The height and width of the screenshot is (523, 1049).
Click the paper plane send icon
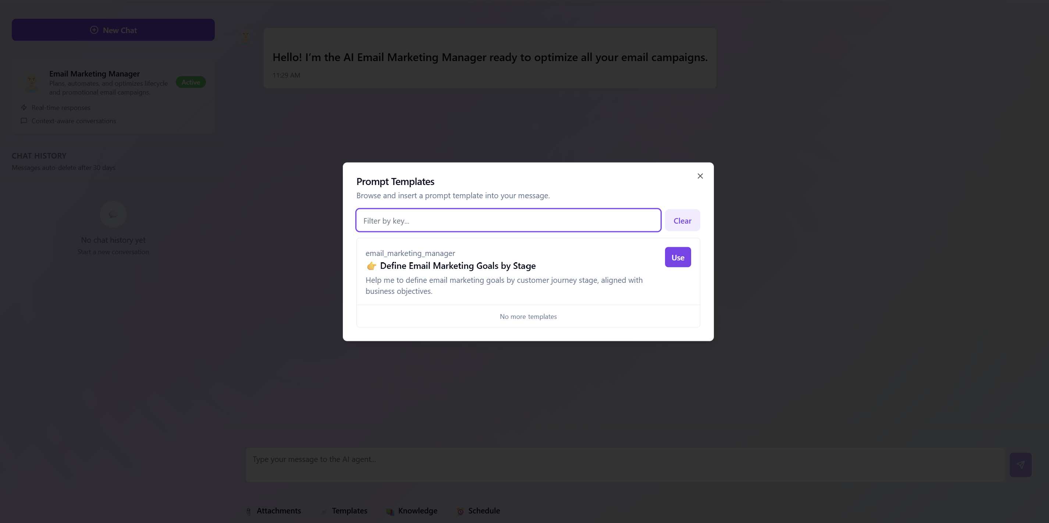tap(1020, 465)
